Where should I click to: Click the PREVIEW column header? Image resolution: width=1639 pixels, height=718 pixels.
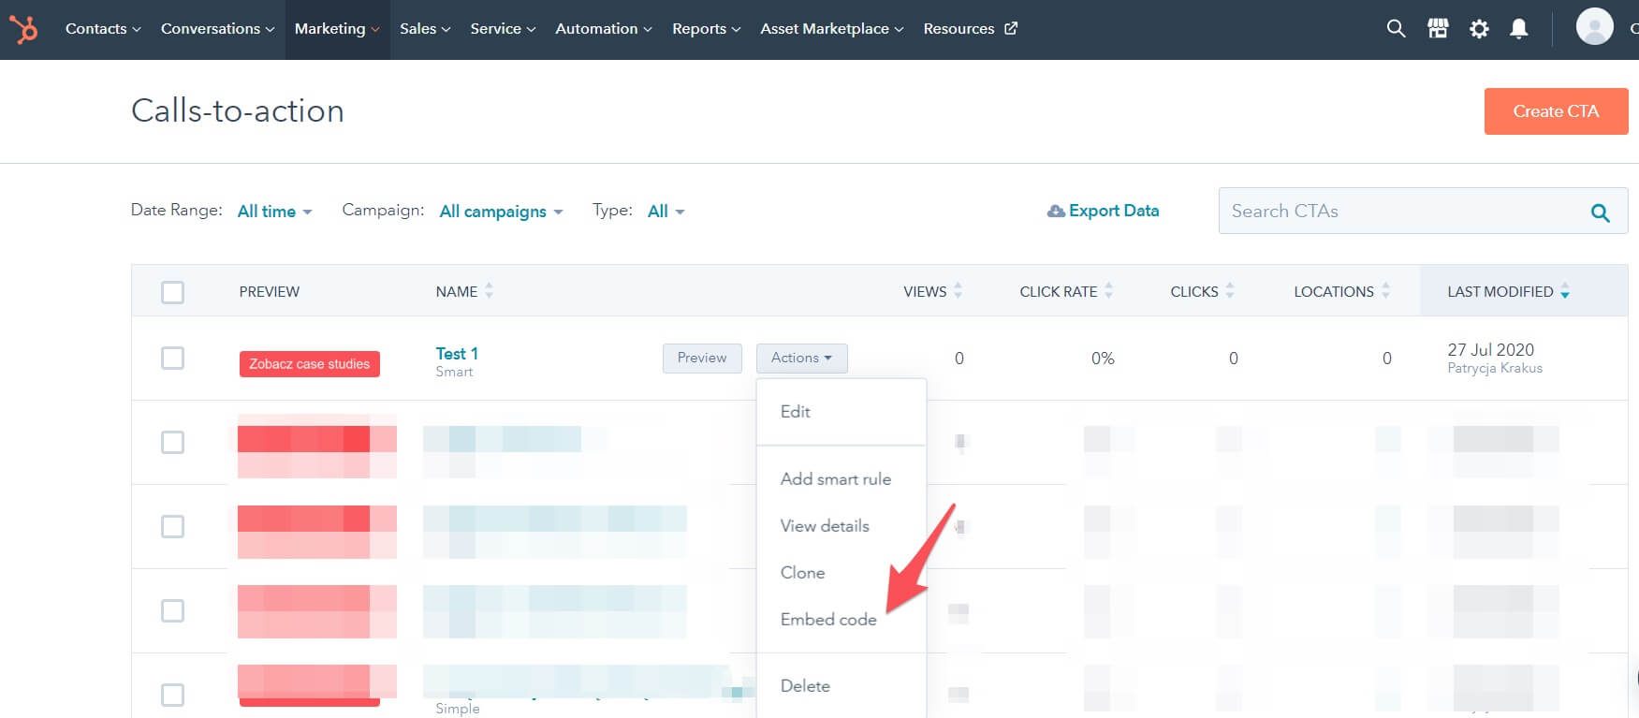pos(270,292)
